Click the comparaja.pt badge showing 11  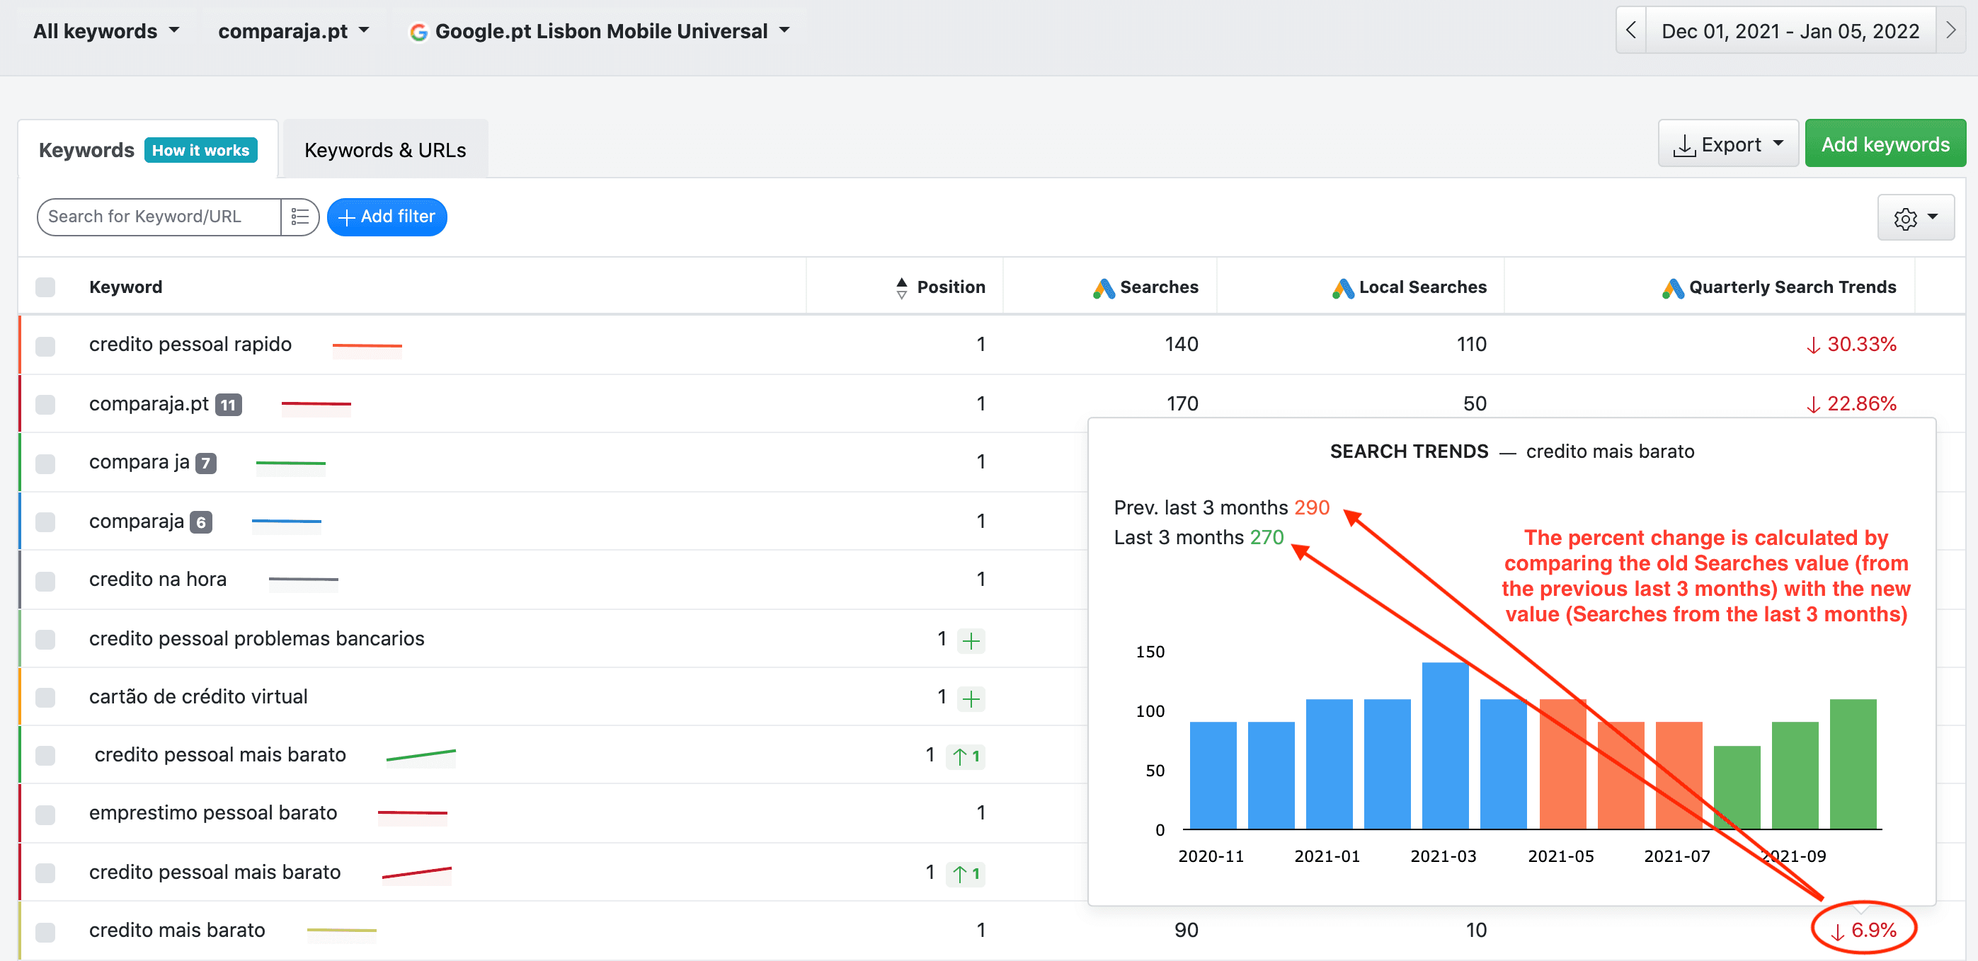[228, 405]
